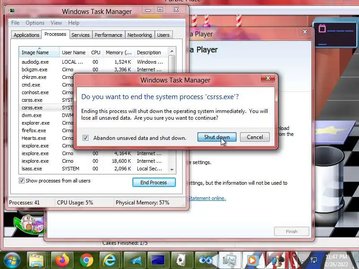Close the csrss.exe confirmation dialog

pyautogui.click(x=268, y=78)
